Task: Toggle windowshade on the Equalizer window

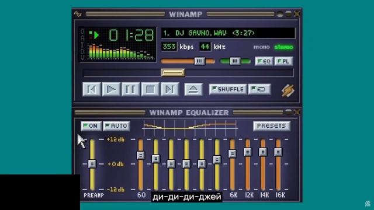Action: tap(289, 112)
